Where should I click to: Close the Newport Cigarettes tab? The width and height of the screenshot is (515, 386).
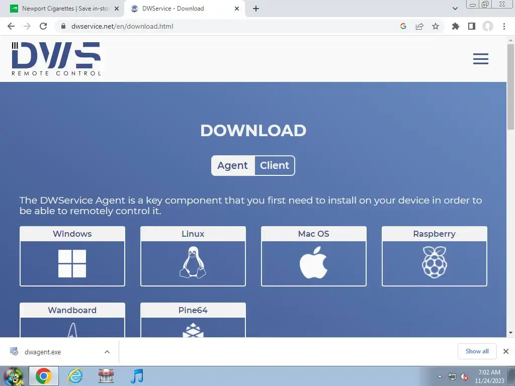point(117,9)
